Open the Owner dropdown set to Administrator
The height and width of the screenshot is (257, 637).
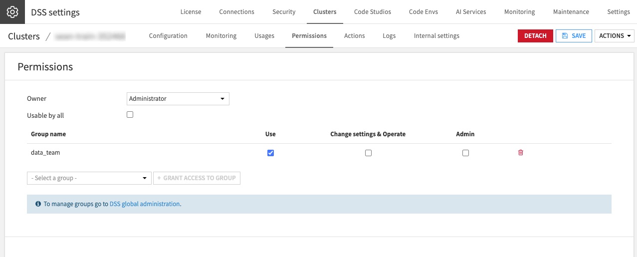[x=178, y=99]
